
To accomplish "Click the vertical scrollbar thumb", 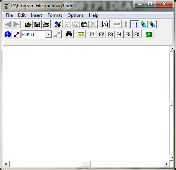I will [171, 103].
